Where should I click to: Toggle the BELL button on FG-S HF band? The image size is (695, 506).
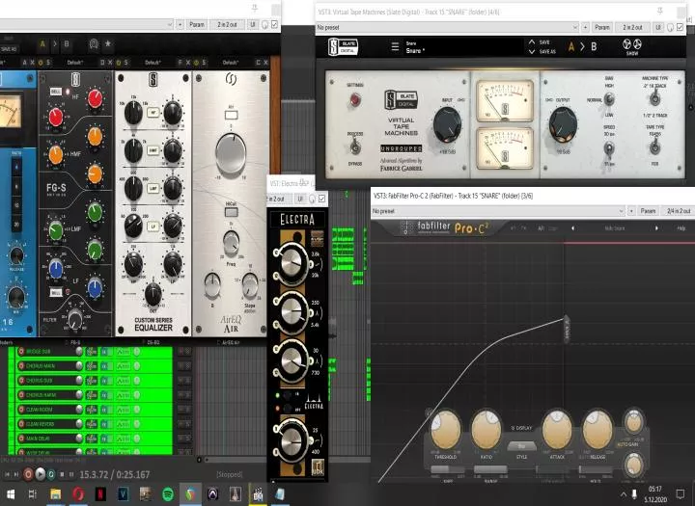pyautogui.click(x=55, y=92)
